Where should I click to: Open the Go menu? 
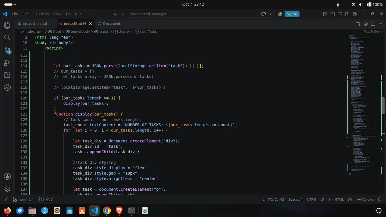pos(68,14)
